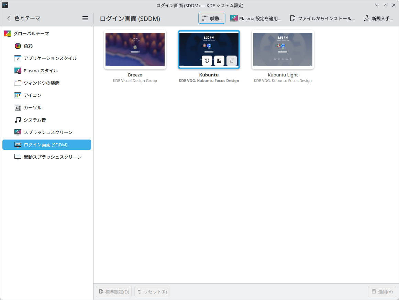Click the ログイン画面 (SDDM) sidebar icon
This screenshot has height=300, width=399.
coord(18,145)
